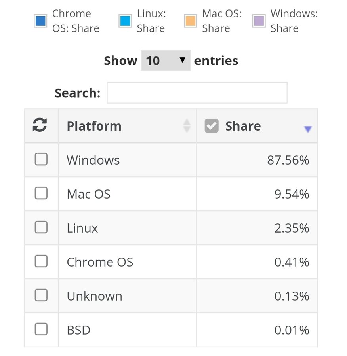The height and width of the screenshot is (356, 347).
Task: Click inside the Search input field
Action: (x=197, y=93)
